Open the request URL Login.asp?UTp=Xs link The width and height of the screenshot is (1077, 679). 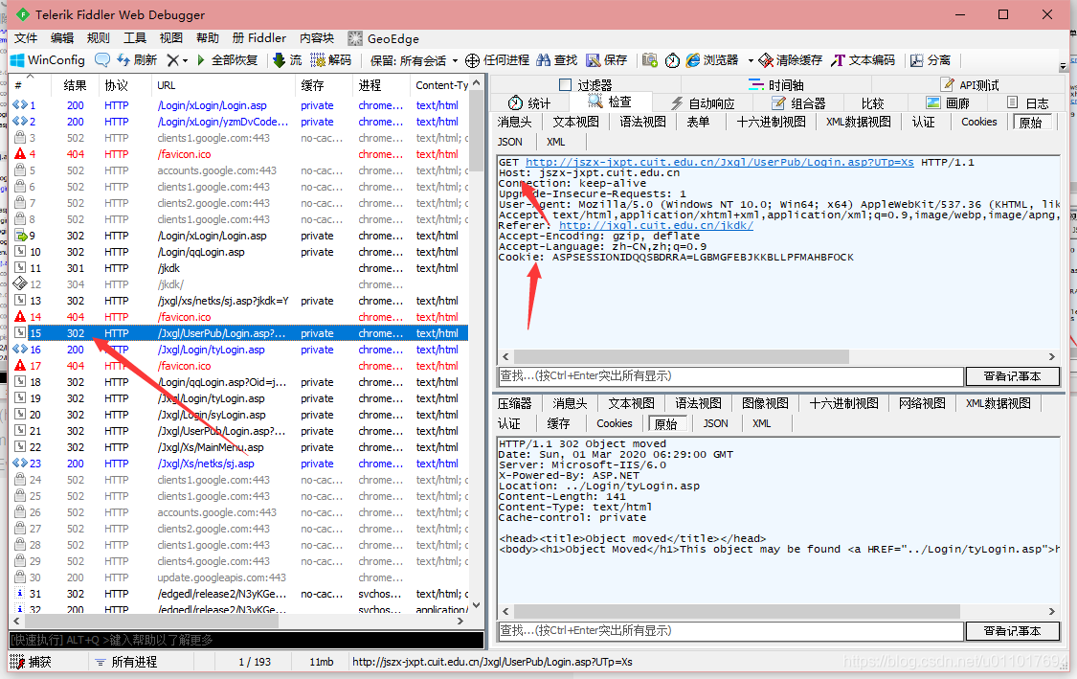[719, 162]
